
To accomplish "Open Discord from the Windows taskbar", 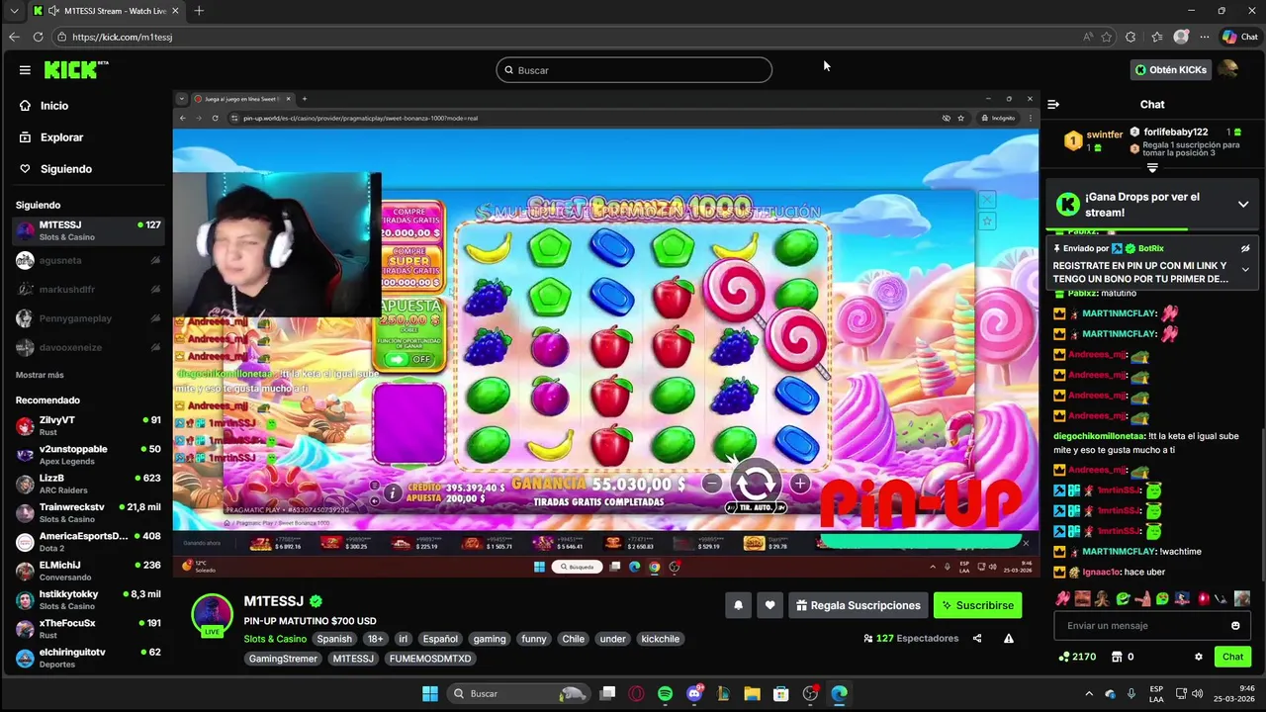I will coord(694,693).
